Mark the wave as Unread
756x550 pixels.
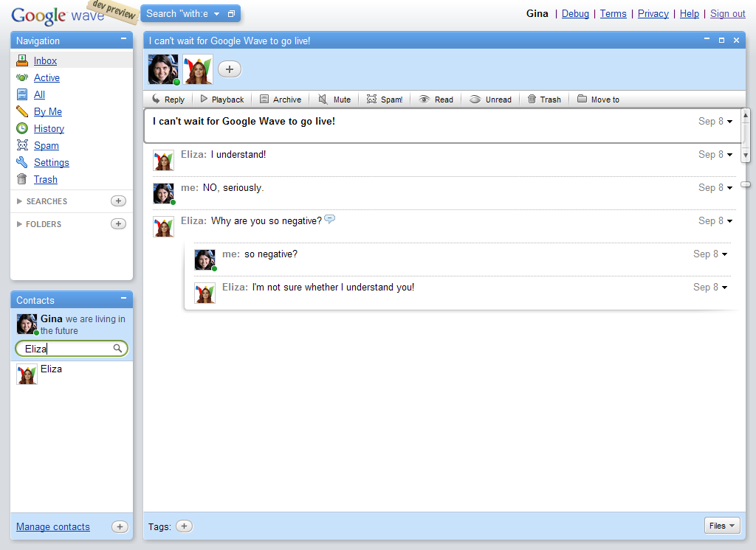pos(491,100)
